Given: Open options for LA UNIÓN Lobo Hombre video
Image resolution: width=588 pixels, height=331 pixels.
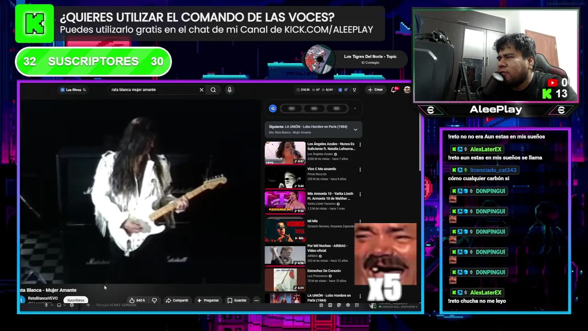Looking at the screenshot, I should (360, 297).
